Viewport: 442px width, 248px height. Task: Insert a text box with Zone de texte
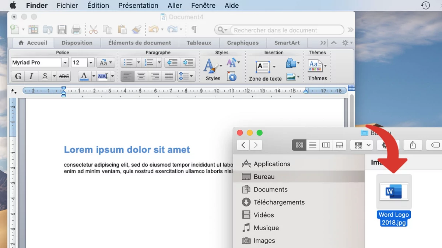pos(263,67)
